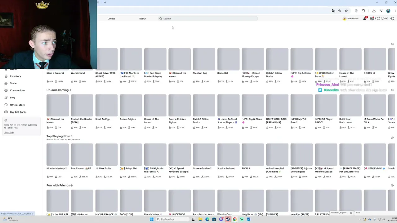Click the info icon beside Top Playing Now

click(x=392, y=138)
